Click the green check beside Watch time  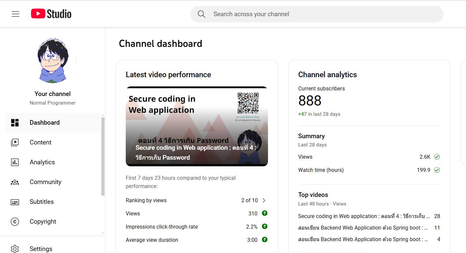coord(437,170)
